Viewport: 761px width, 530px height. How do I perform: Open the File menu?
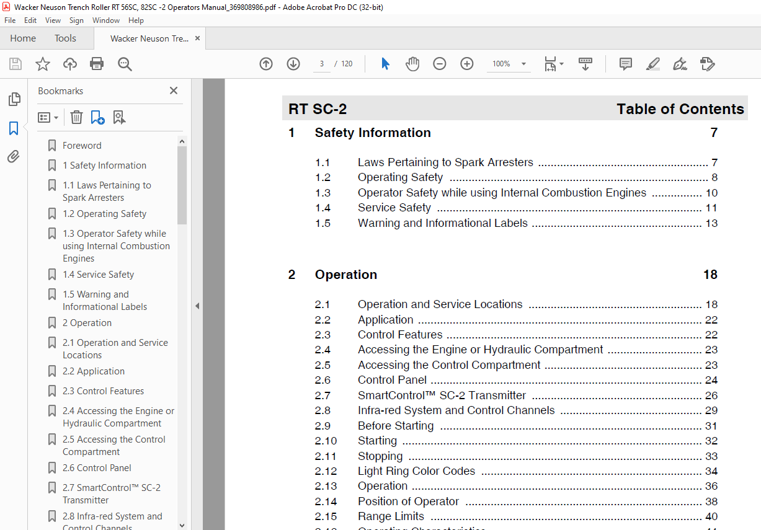(10, 20)
